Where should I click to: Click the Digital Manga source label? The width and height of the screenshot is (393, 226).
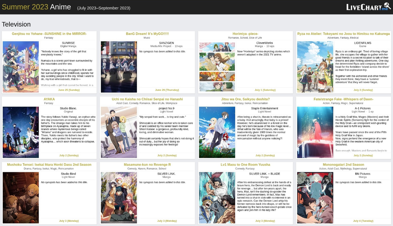[x=68, y=46]
